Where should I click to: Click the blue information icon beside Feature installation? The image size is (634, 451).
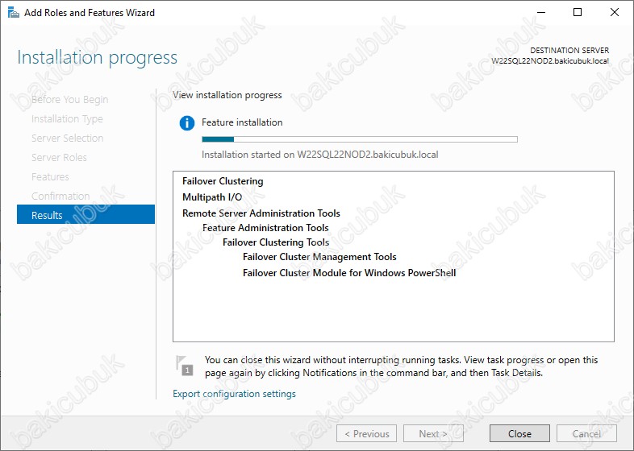[x=187, y=122]
